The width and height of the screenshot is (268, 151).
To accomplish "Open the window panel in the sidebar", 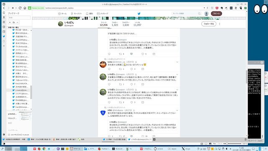I will (x=4, y=32).
